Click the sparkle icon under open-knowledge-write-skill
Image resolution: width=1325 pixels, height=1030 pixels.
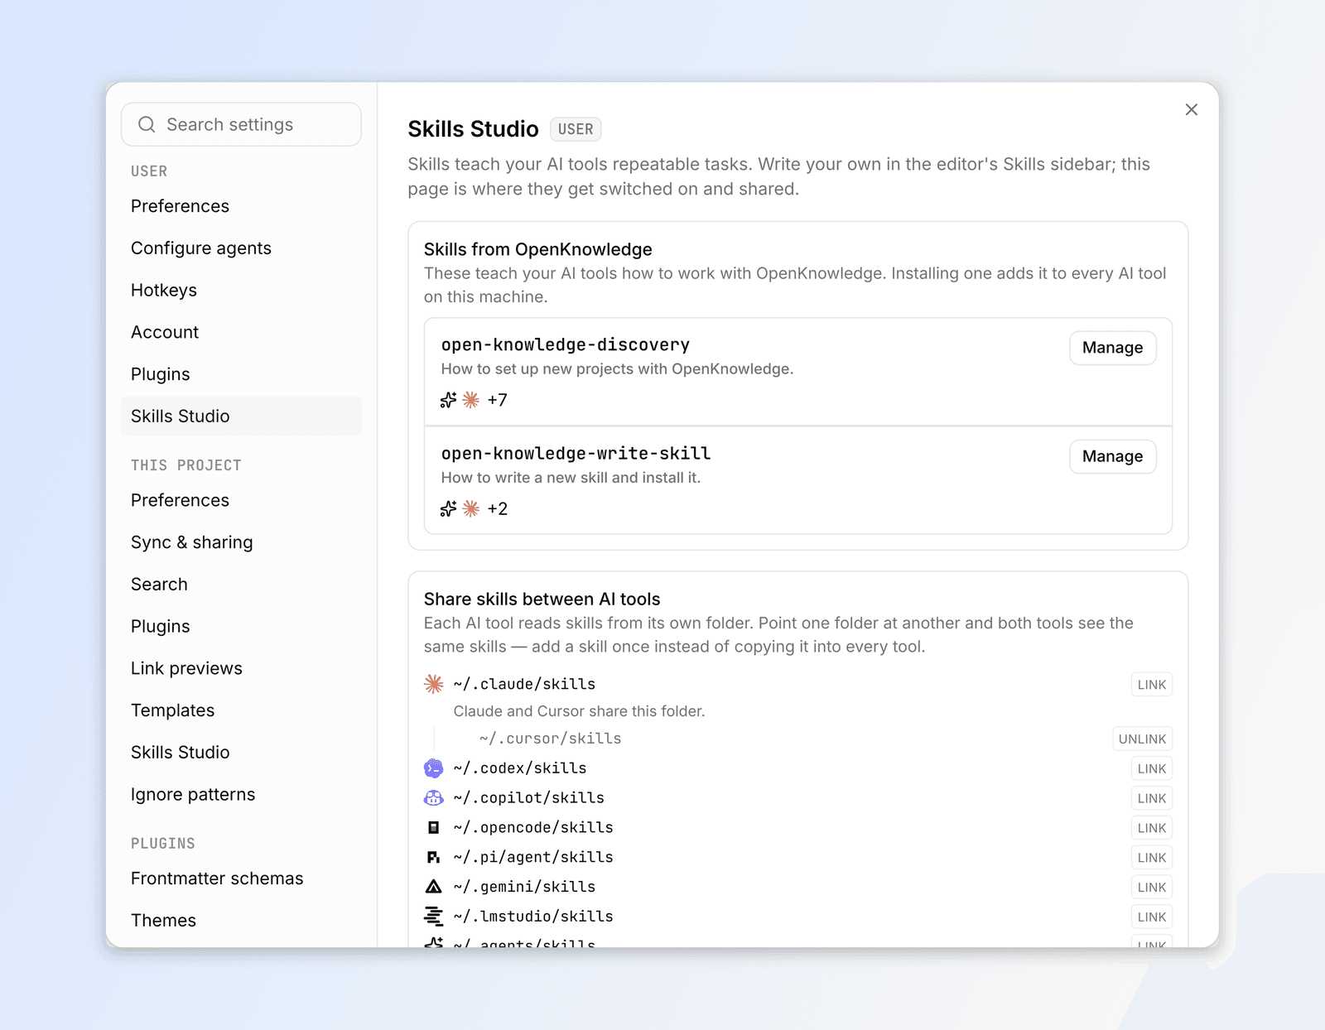click(x=449, y=508)
